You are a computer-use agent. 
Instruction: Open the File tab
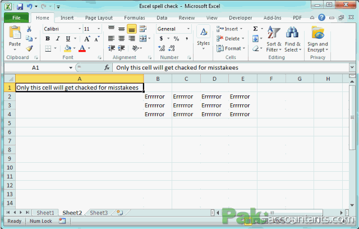click(16, 17)
